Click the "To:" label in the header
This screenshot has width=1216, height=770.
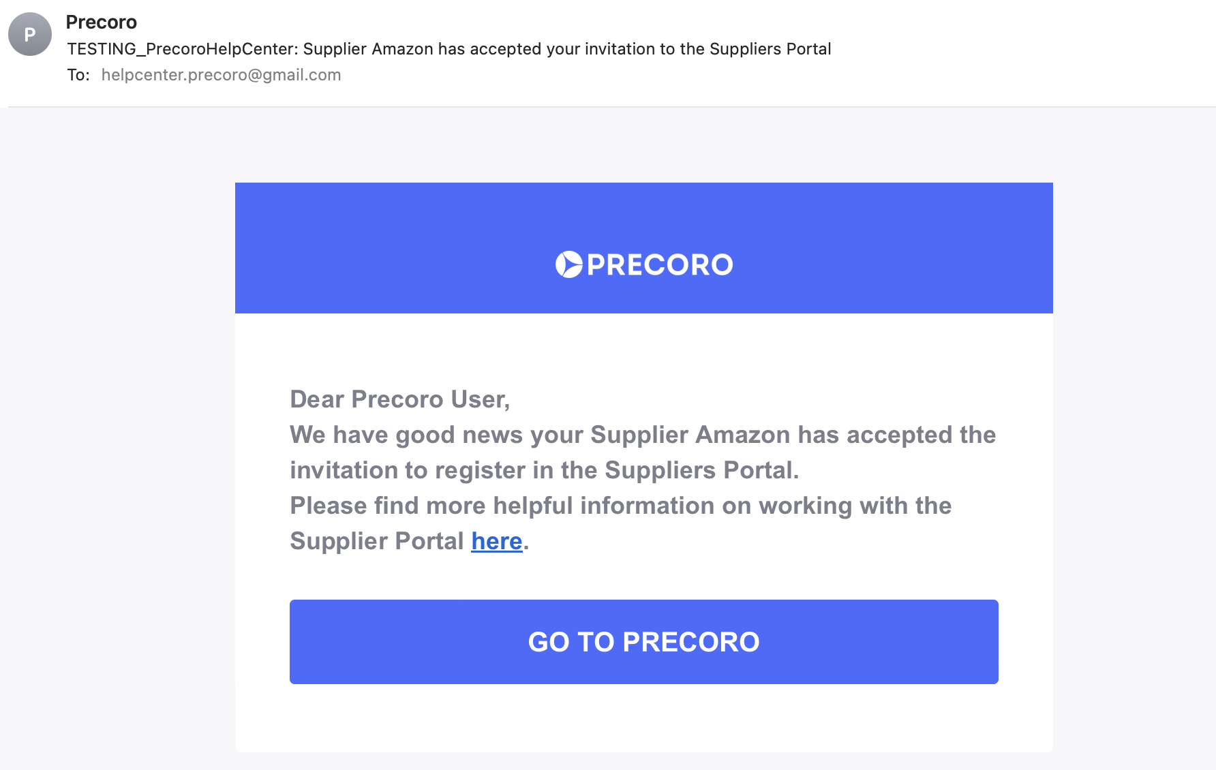pos(78,75)
